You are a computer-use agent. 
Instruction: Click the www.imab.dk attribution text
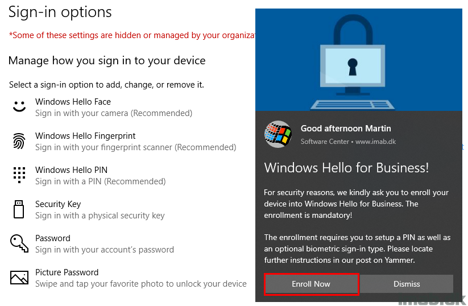(x=375, y=142)
